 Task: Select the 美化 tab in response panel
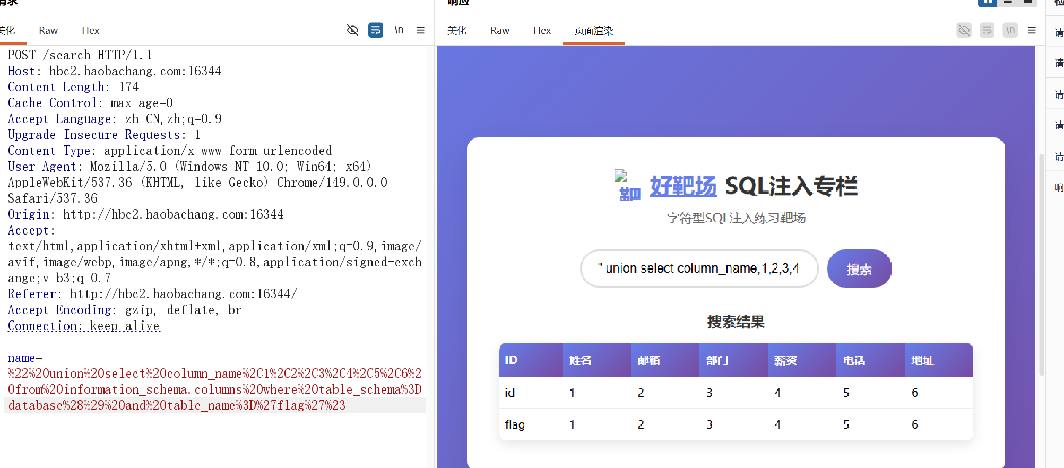click(x=457, y=31)
